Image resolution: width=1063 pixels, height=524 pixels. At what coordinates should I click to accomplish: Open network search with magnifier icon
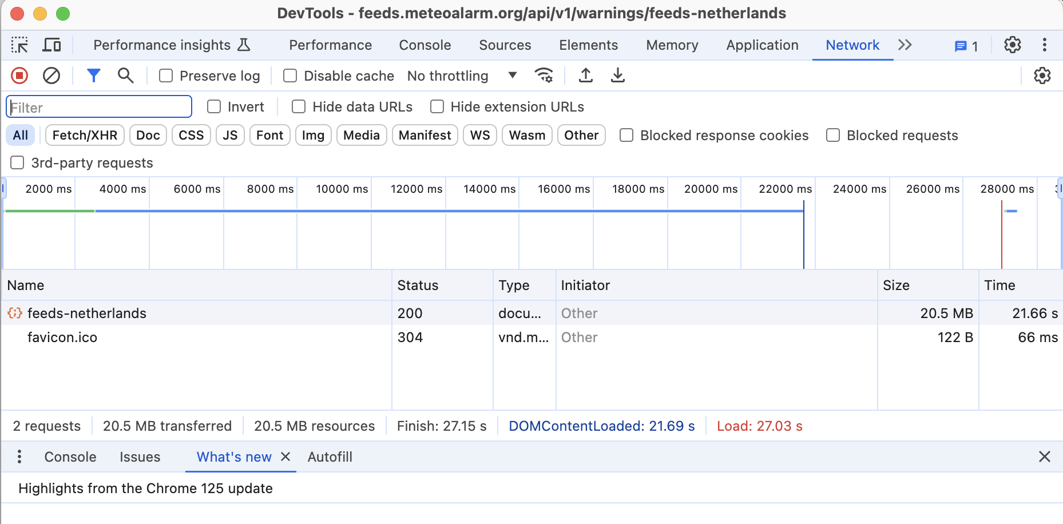click(125, 76)
